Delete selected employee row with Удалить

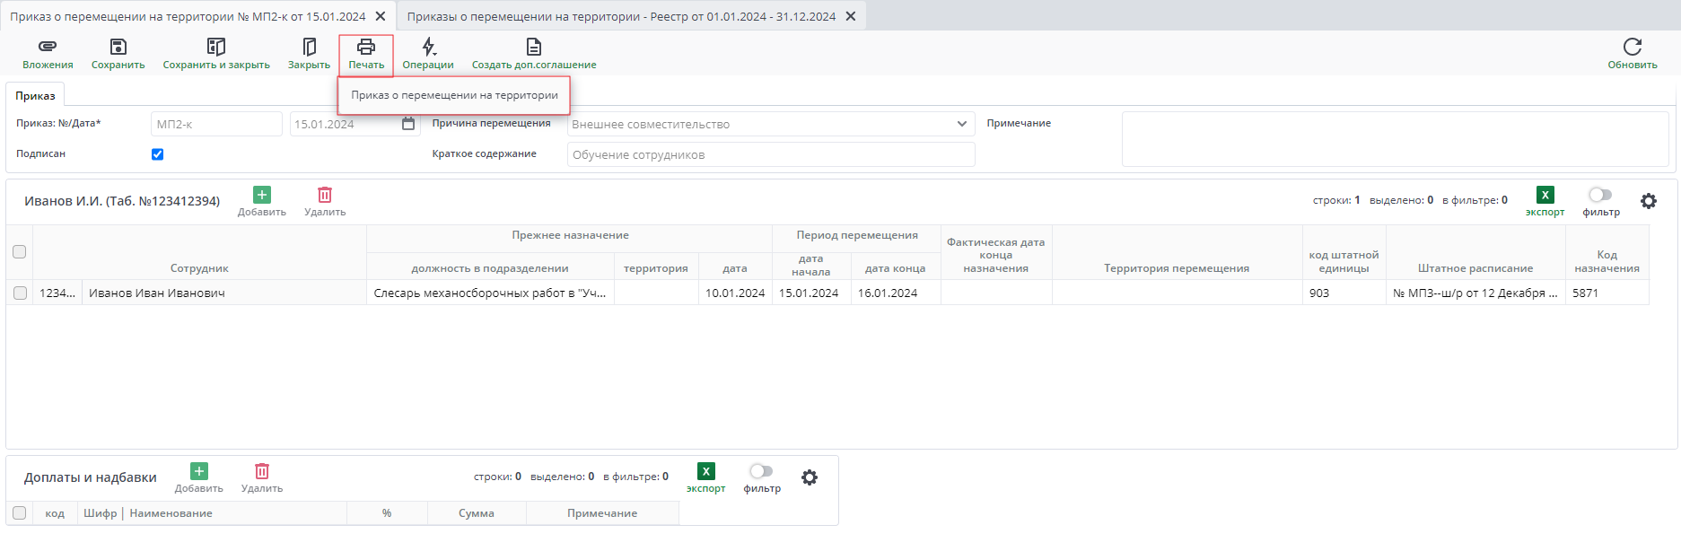tap(325, 196)
